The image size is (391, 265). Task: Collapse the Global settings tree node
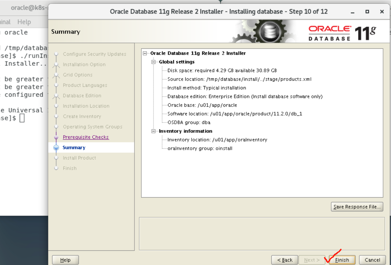pos(153,62)
